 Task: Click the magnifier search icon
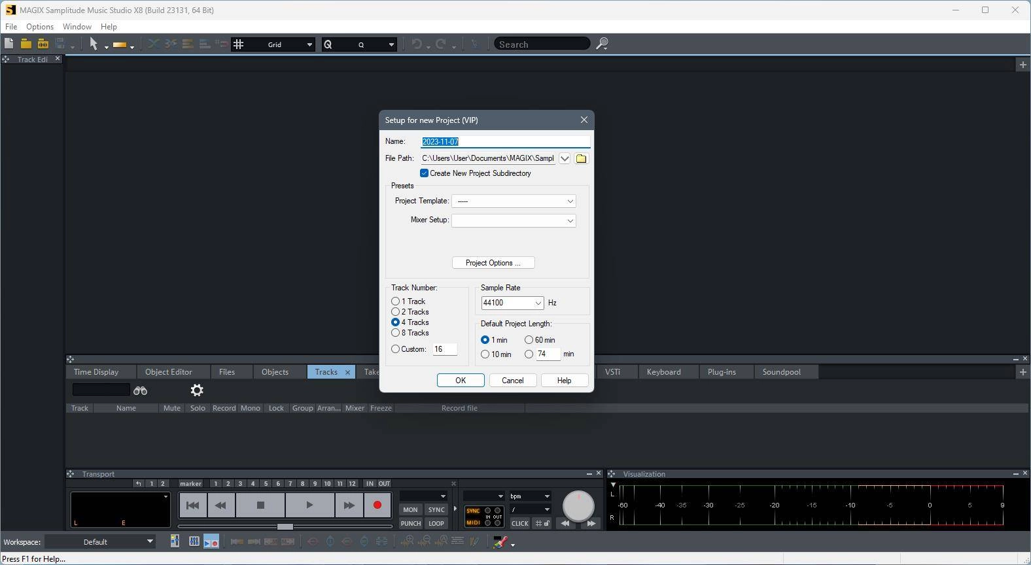[602, 44]
